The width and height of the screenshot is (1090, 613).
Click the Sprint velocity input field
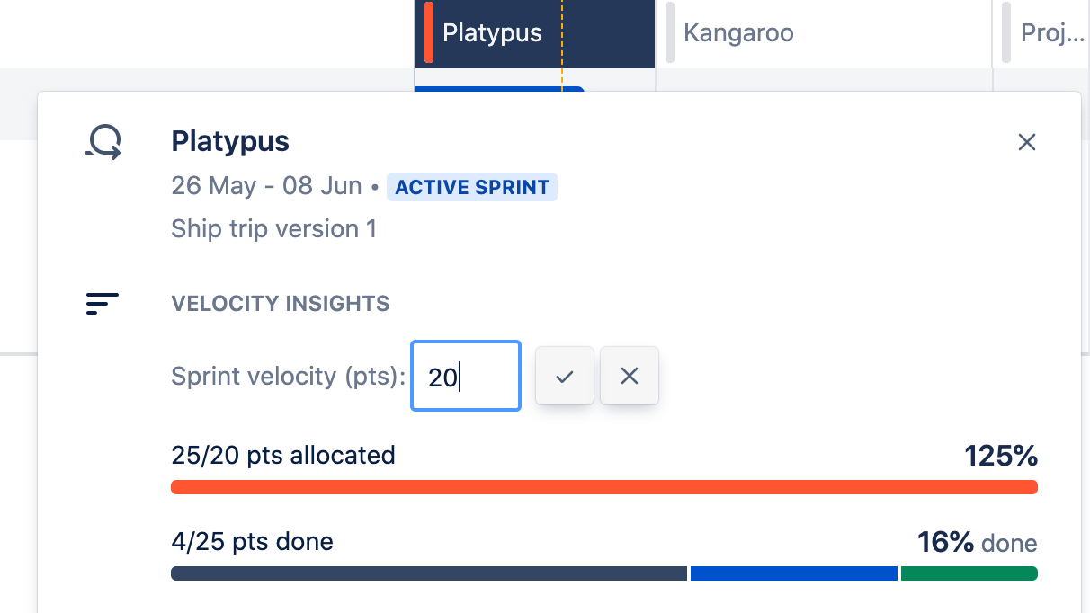pyautogui.click(x=465, y=376)
